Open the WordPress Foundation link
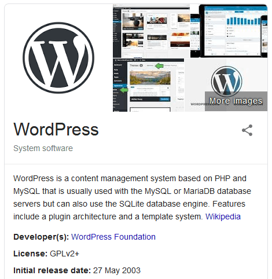 [x=113, y=237]
